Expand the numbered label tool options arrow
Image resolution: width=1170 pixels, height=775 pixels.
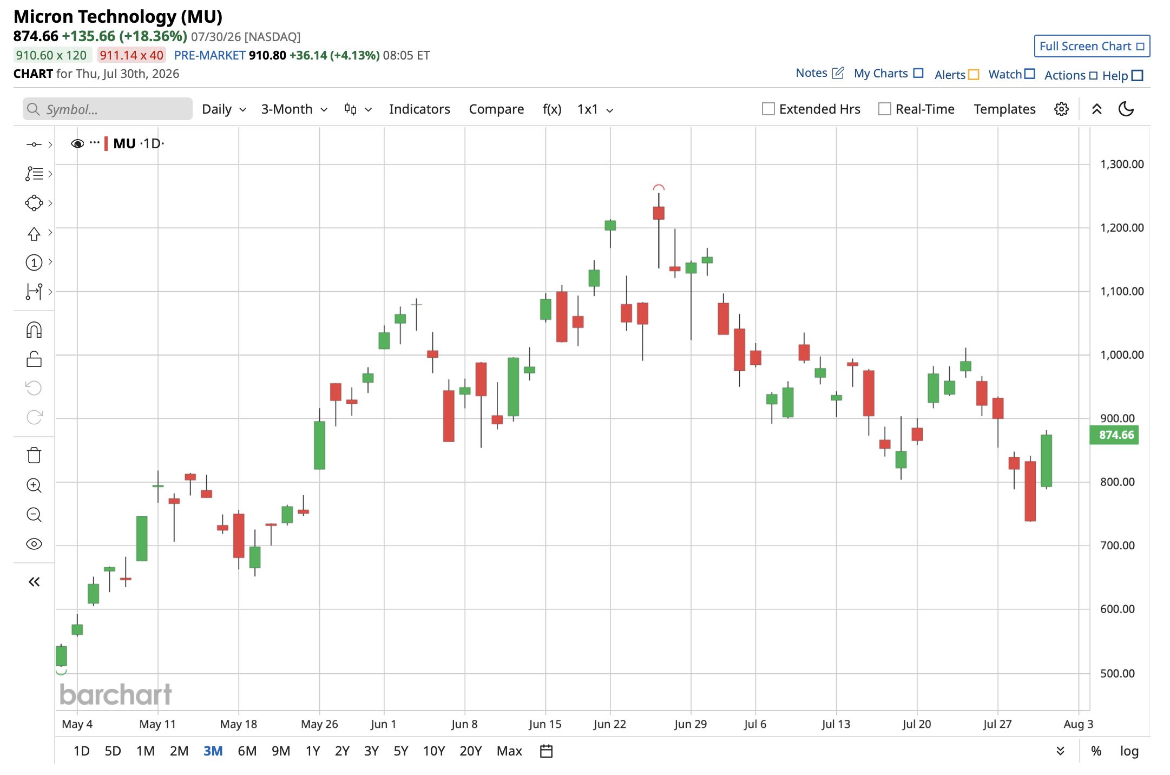point(50,261)
